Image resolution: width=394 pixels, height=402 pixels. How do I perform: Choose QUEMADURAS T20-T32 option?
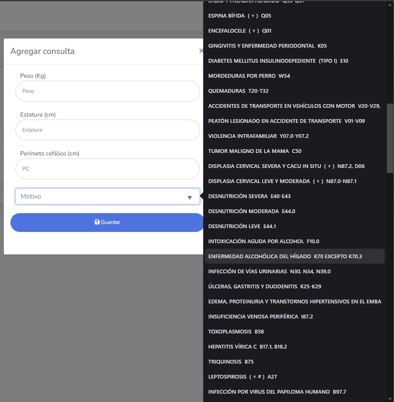pyautogui.click(x=238, y=91)
